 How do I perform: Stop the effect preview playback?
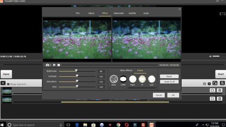(59, 65)
